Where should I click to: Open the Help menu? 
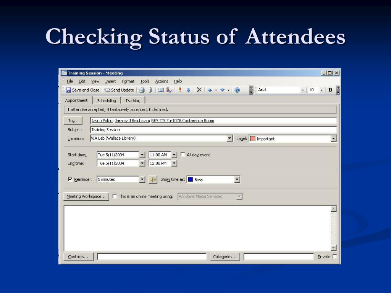point(178,81)
